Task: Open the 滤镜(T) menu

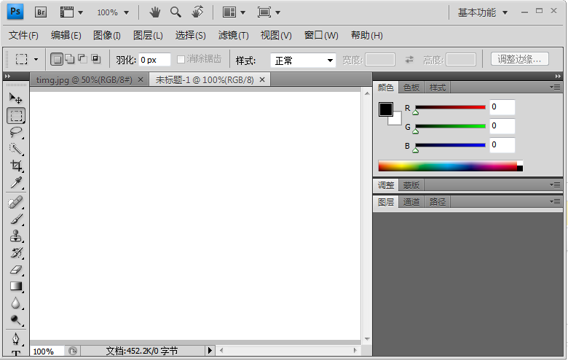Action: [x=233, y=35]
